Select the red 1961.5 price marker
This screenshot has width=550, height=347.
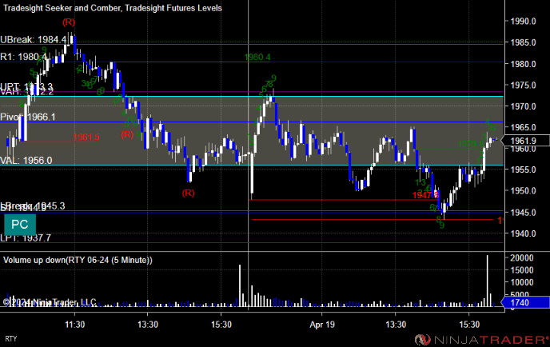[x=86, y=137]
